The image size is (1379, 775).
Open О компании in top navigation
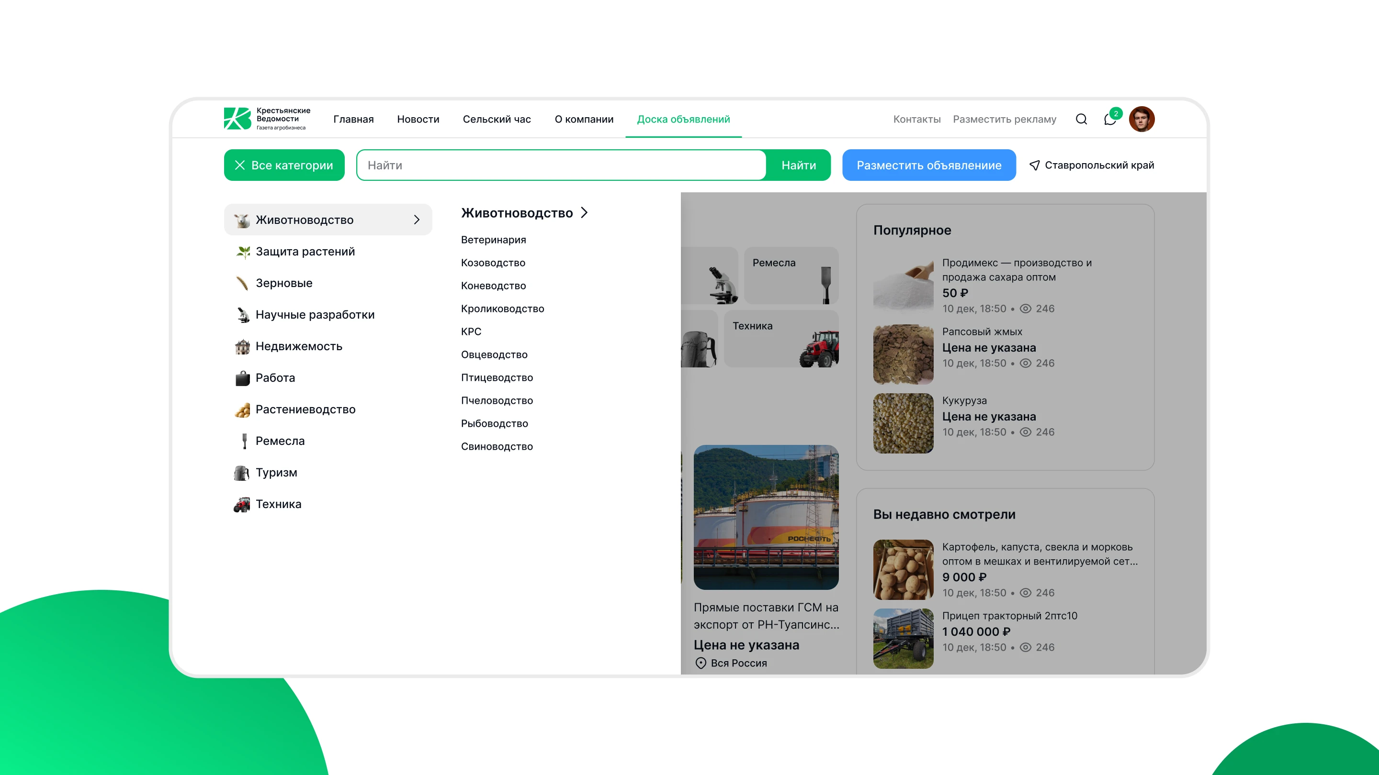pyautogui.click(x=584, y=119)
